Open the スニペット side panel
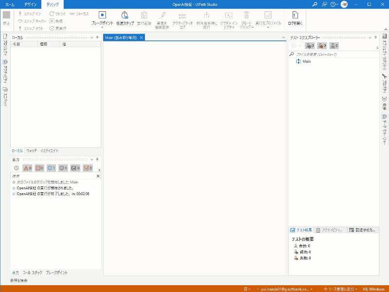 pyautogui.click(x=5, y=96)
